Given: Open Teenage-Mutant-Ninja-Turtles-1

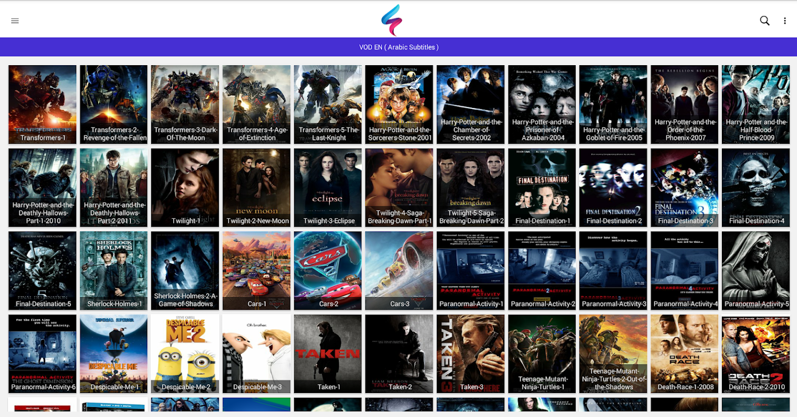Looking at the screenshot, I should coord(542,353).
